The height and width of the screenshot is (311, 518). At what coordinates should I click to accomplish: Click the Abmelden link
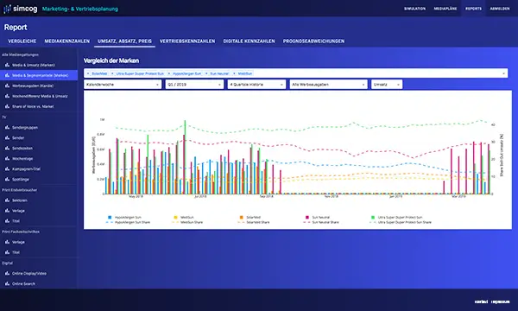(x=500, y=9)
